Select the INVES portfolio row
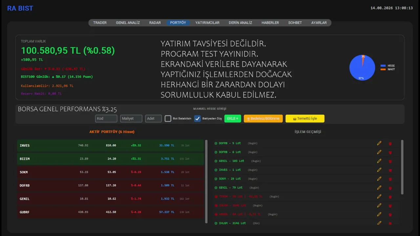 point(111,145)
